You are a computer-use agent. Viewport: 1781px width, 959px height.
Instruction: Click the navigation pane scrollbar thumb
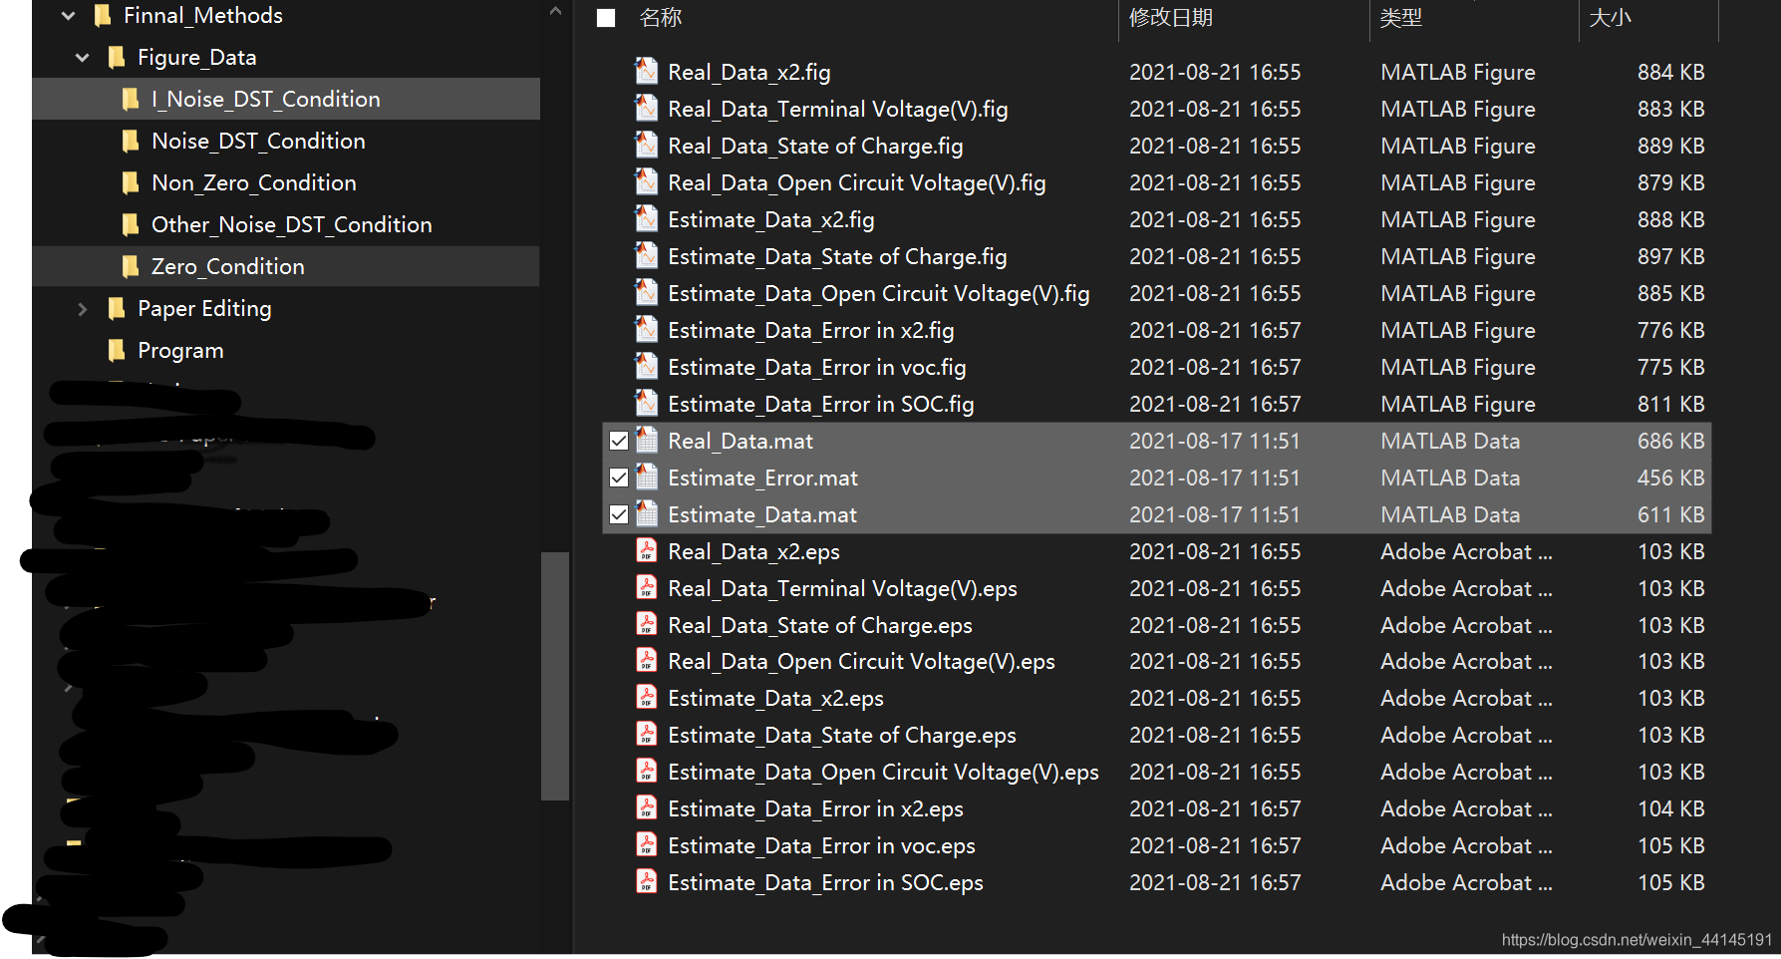[x=555, y=676]
